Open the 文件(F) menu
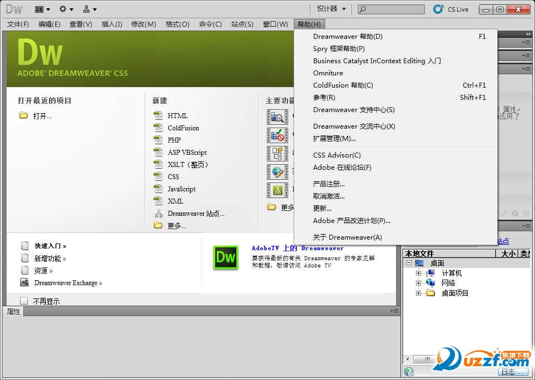Viewport: 535px width, 380px height. [x=18, y=24]
